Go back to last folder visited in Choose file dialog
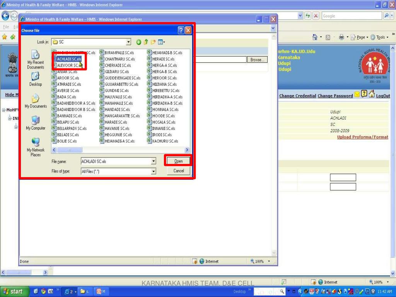 click(139, 42)
